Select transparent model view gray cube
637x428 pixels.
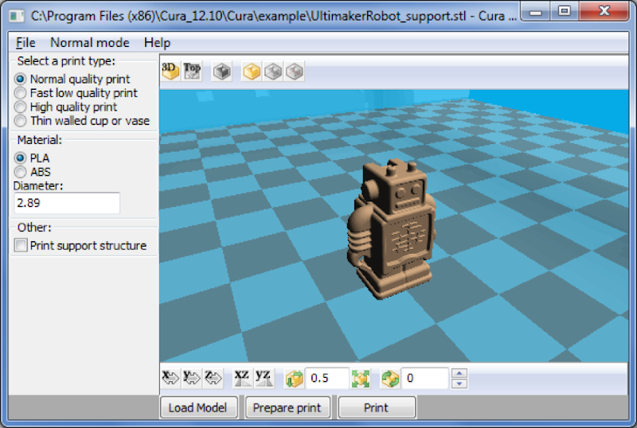273,72
